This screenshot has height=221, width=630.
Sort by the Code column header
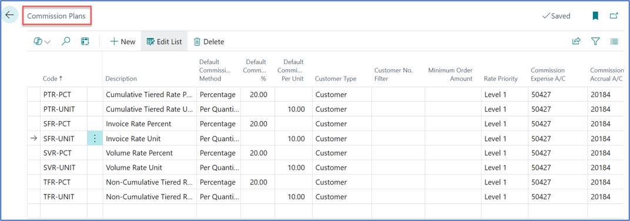[53, 79]
